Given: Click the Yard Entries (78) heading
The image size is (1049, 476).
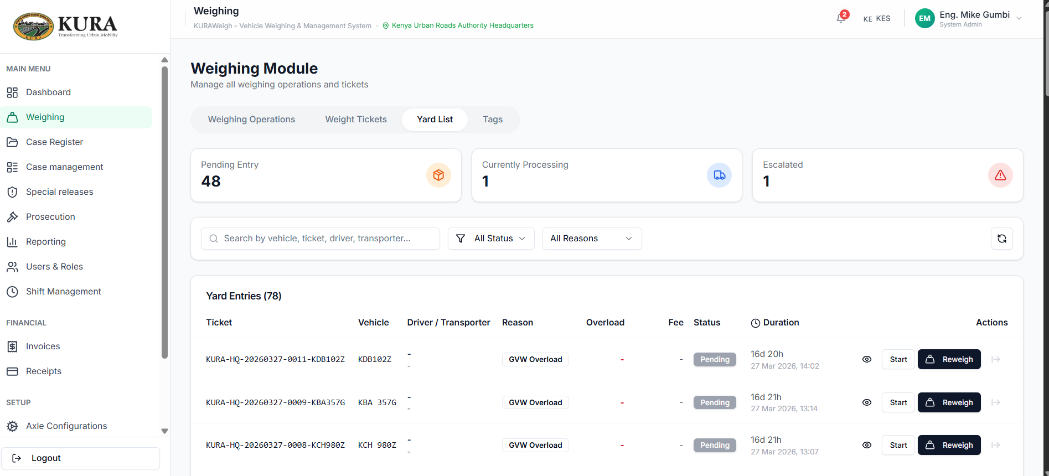Looking at the screenshot, I should click(244, 296).
